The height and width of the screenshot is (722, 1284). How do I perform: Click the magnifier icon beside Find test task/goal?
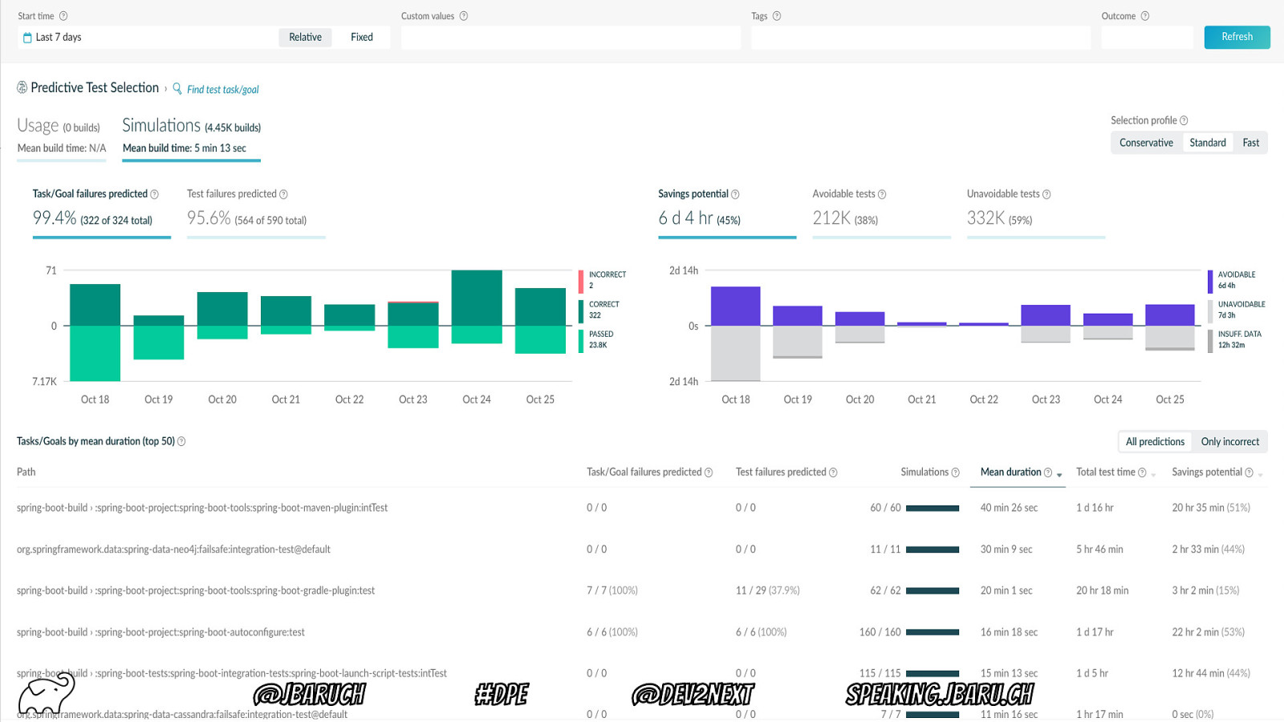click(177, 88)
